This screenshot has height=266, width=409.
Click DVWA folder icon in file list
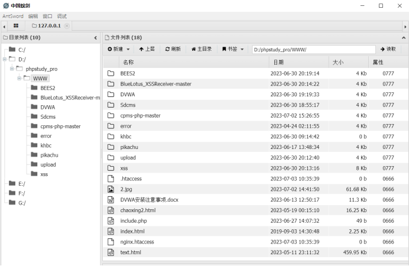point(111,95)
